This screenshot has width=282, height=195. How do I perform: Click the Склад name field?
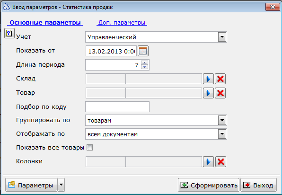(164, 79)
